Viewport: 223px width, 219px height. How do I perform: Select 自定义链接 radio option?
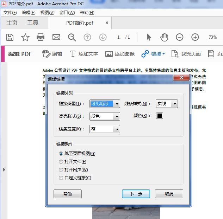[75, 178]
